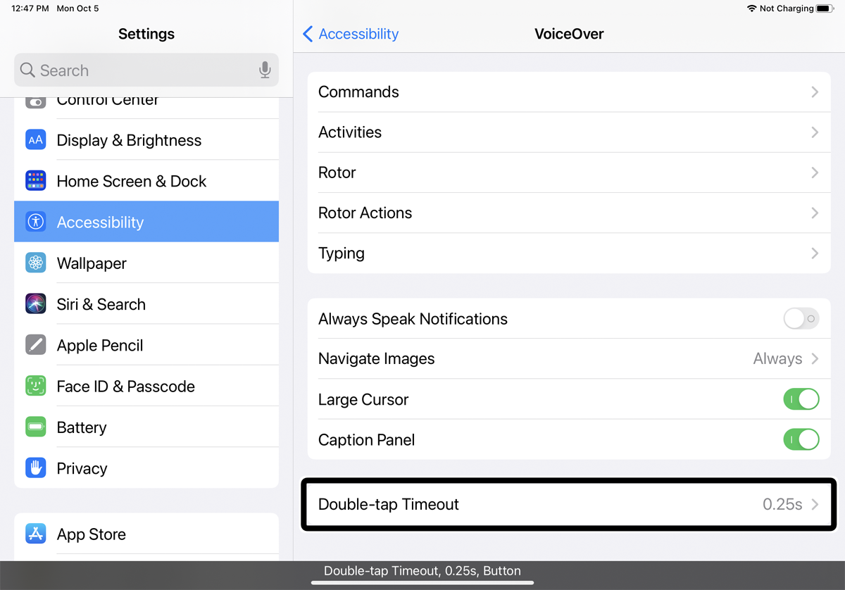Tap the blue back chevron icon
Screen dimensions: 845x590
point(308,34)
